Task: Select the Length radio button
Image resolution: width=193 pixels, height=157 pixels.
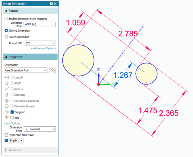Action: tap(12, 77)
